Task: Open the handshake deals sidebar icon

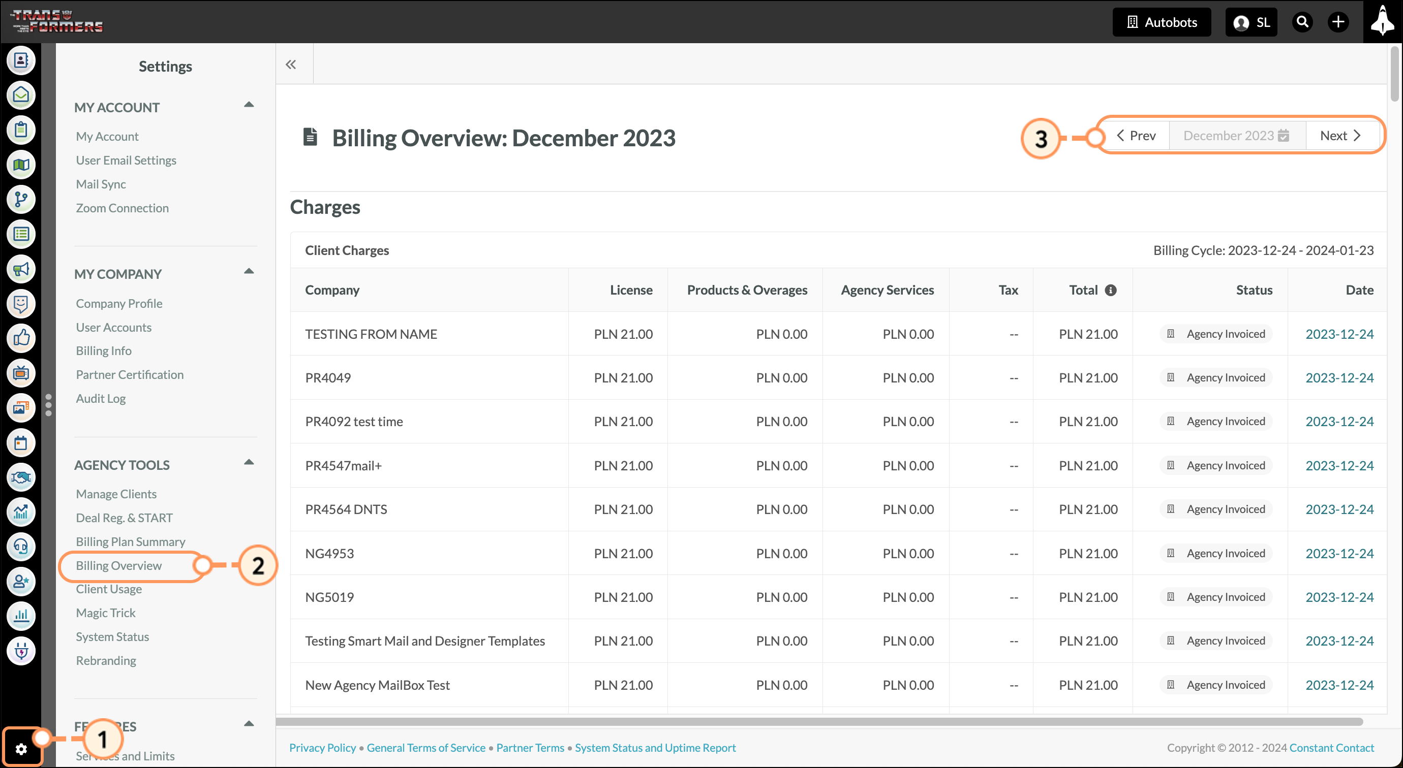Action: coord(21,477)
